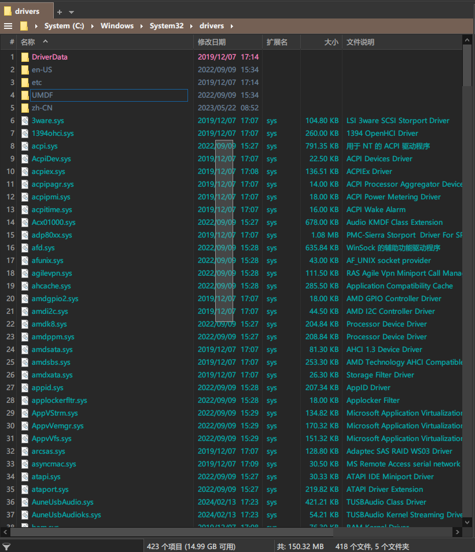Click the vertical scrollbar thumb
The width and height of the screenshot is (475, 552).
tap(467, 64)
